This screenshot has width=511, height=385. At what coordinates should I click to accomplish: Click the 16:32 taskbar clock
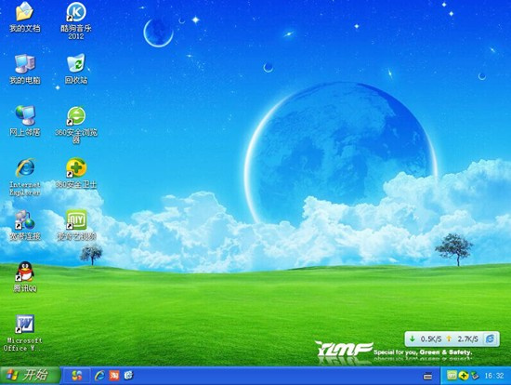click(494, 376)
